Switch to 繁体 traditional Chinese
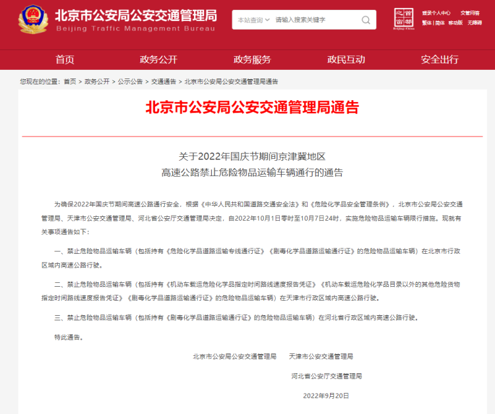Screen dimensions: 495x414 point(427,22)
